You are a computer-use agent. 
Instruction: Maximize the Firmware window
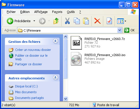[x=128, y=5]
